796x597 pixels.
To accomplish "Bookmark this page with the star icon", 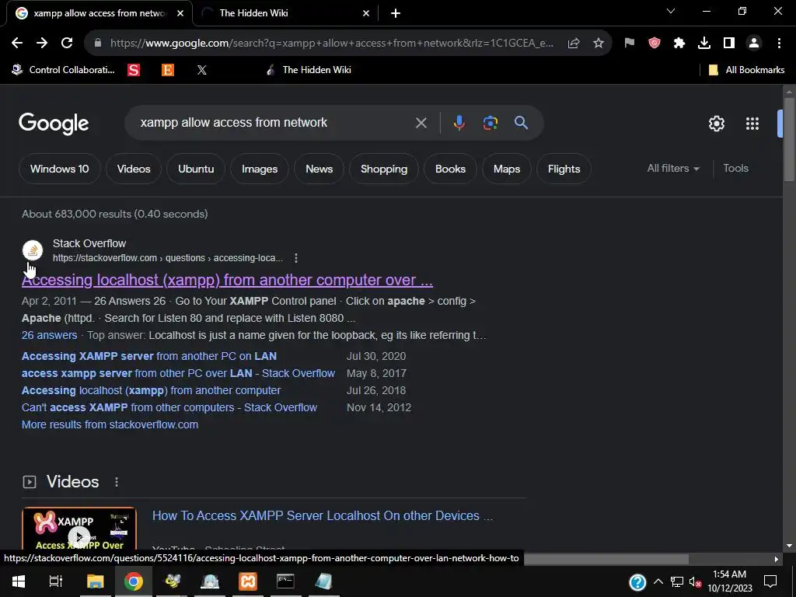I will (x=599, y=44).
